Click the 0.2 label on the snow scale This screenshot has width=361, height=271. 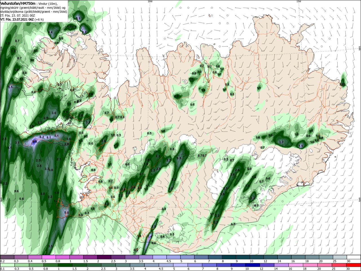(x=2, y=261)
